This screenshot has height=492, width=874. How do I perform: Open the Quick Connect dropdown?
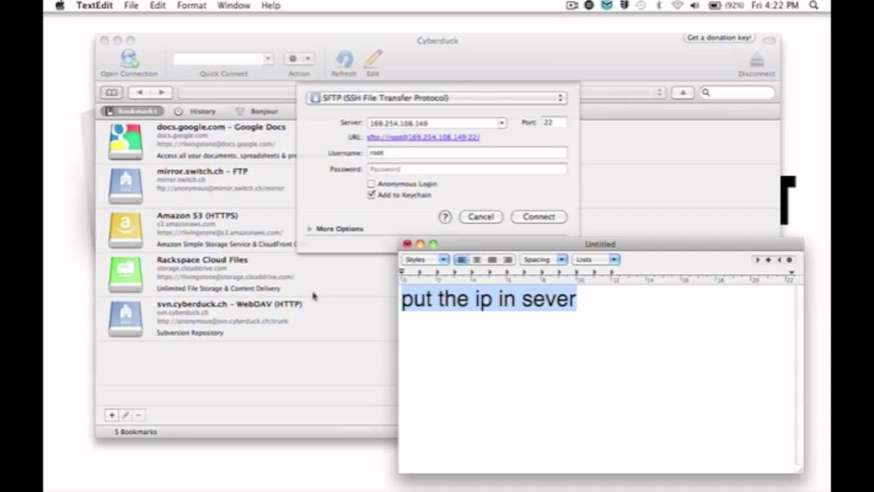[x=268, y=59]
